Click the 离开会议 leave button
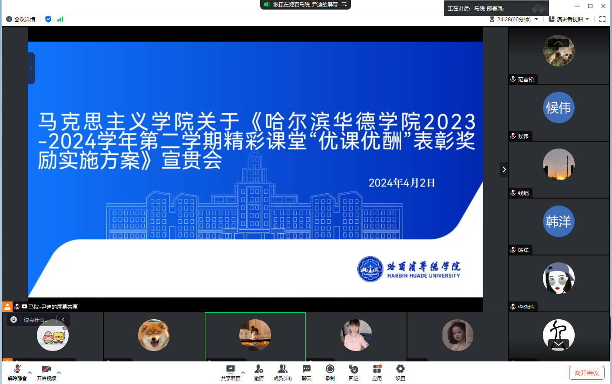 (x=586, y=373)
